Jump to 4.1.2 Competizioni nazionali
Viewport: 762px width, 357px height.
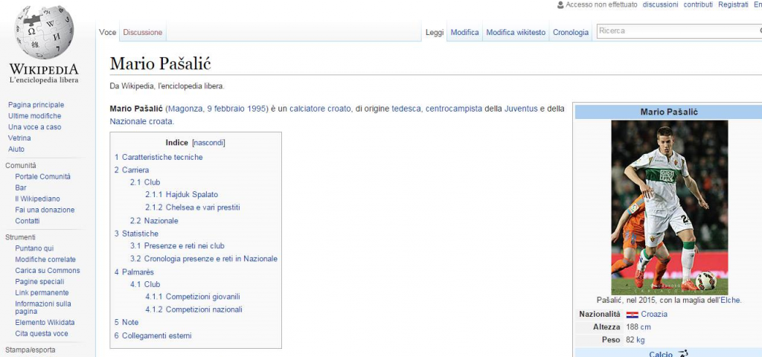193,309
